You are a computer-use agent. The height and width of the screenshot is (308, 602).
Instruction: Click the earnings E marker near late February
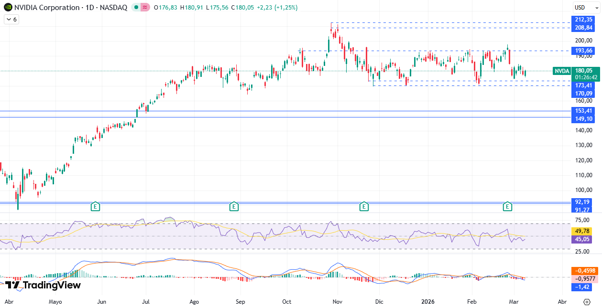(x=507, y=206)
